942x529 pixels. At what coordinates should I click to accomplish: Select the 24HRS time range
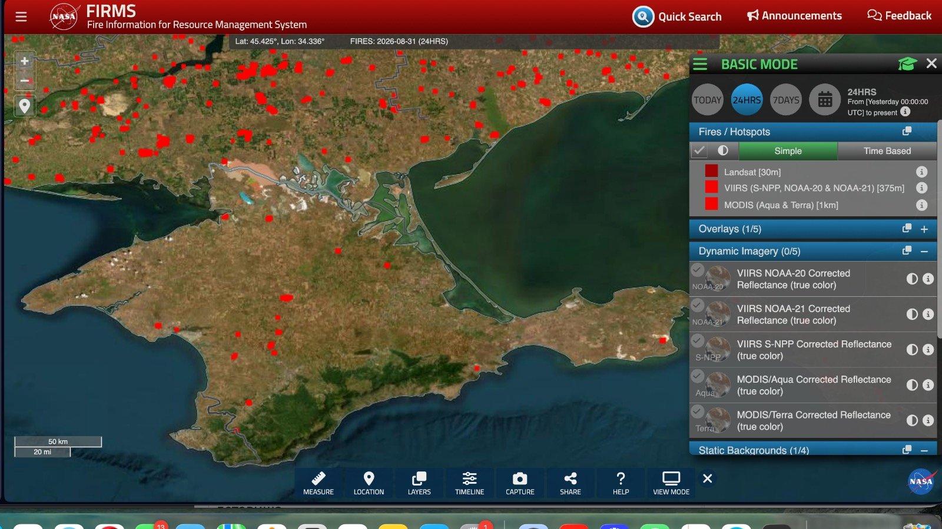pos(747,100)
